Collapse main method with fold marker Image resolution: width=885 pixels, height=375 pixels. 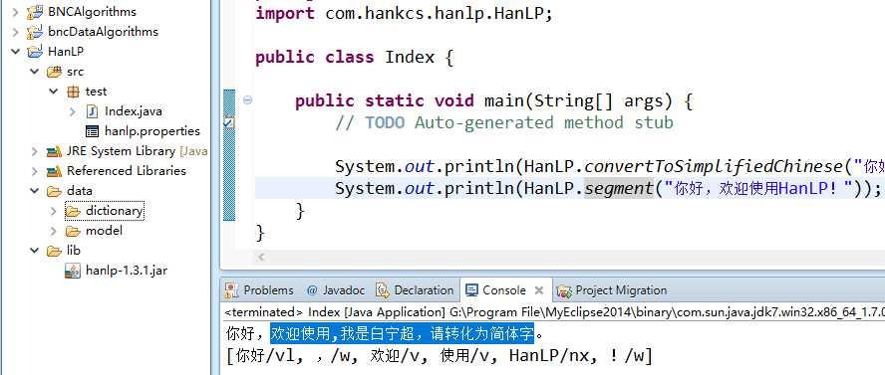[247, 100]
